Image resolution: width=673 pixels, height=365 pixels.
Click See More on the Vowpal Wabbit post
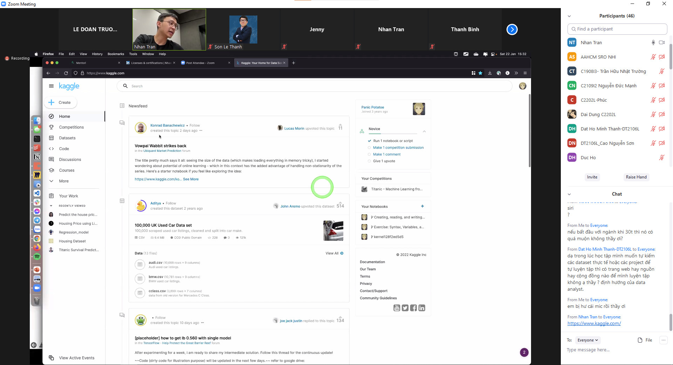[191, 179]
